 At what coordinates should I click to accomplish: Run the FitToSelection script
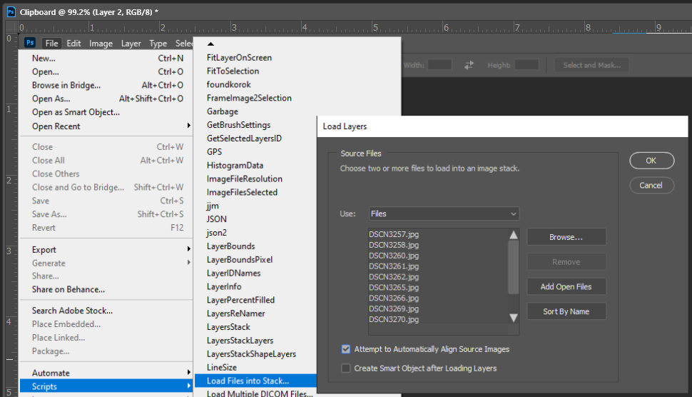point(233,71)
